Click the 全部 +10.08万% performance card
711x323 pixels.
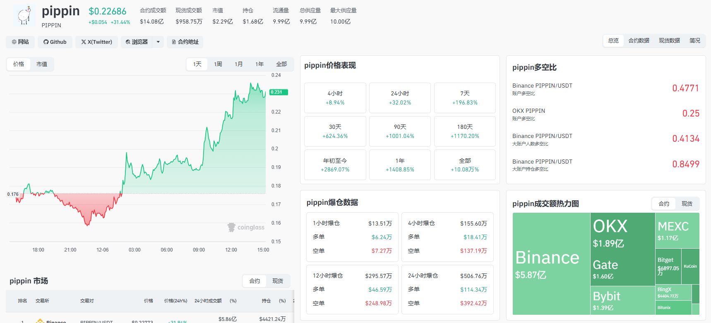point(465,165)
